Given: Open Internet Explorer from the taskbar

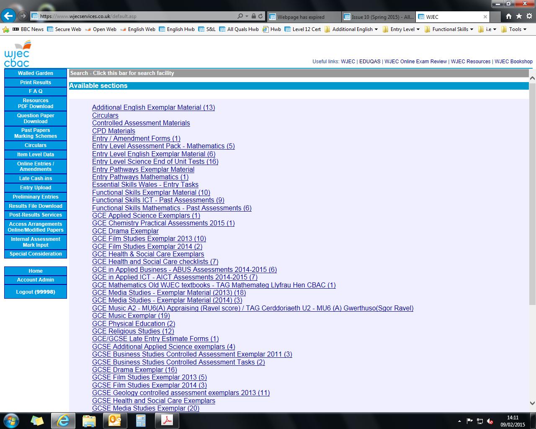Looking at the screenshot, I should click(x=63, y=420).
